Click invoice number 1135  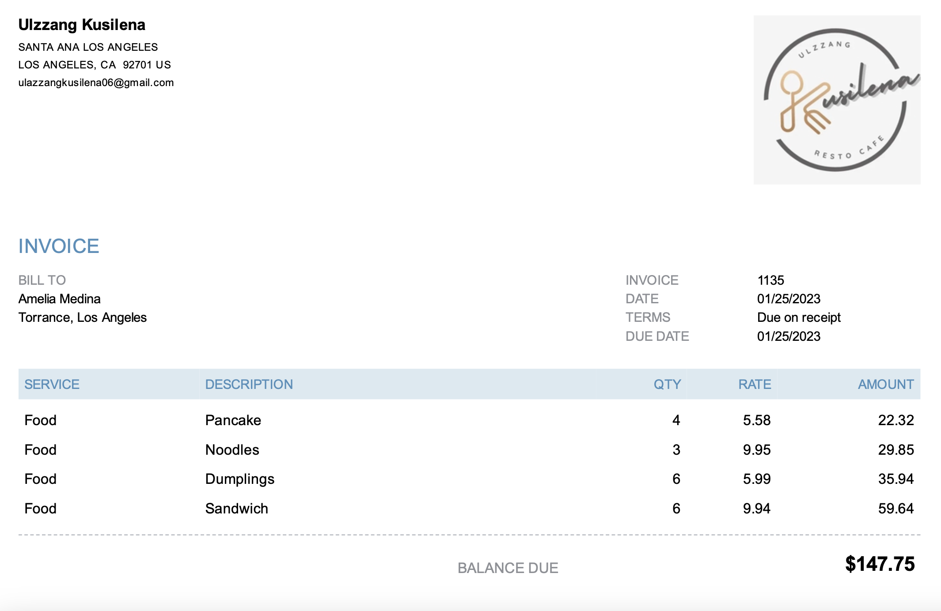point(770,280)
